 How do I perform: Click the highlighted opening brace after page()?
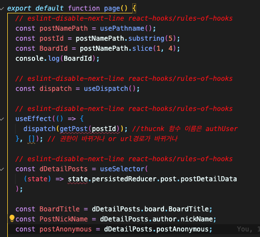[x=134, y=8]
